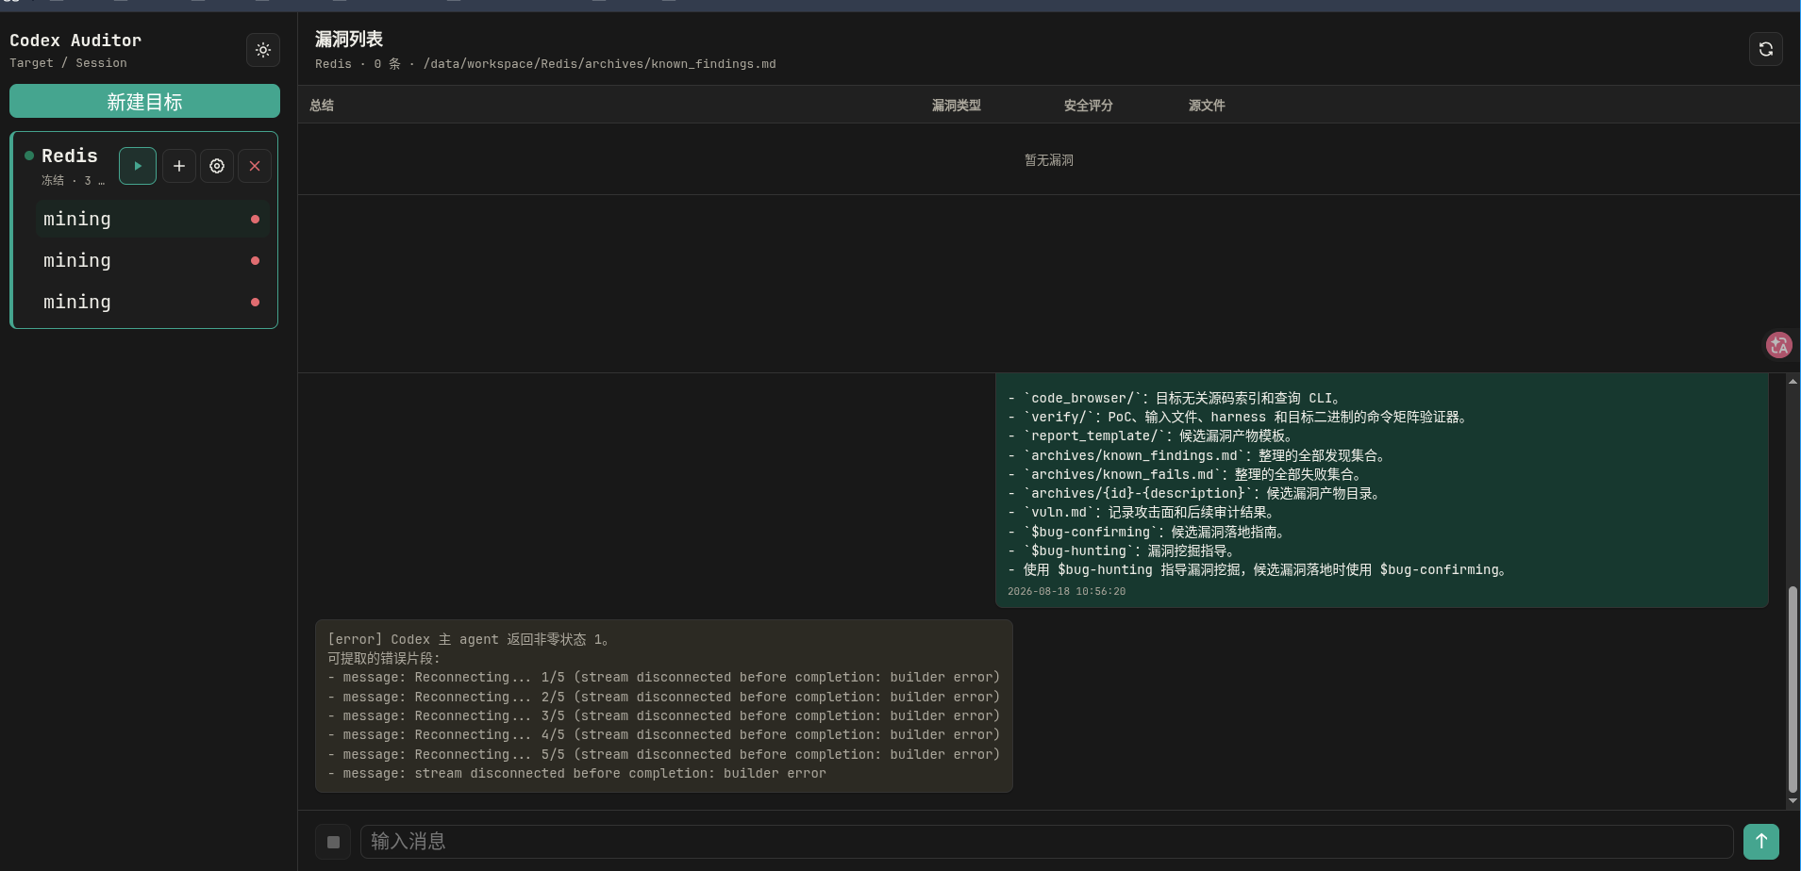Viewport: 1801px width, 871px height.
Task: Click the 漏洞类型 column header
Action: (x=957, y=106)
